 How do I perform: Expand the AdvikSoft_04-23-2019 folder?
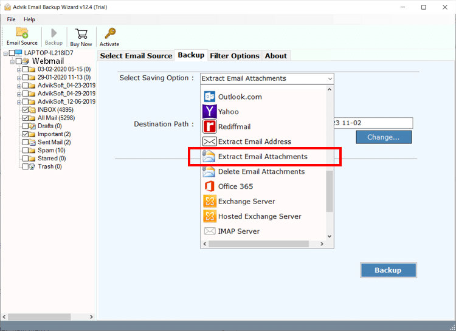tap(19, 86)
